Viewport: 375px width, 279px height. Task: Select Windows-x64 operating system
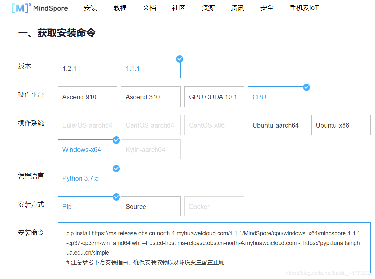click(x=88, y=149)
